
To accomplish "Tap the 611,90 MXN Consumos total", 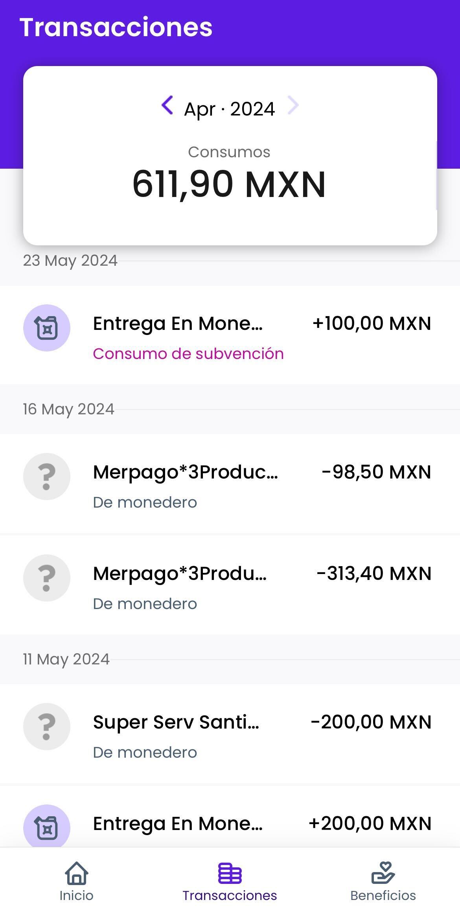I will 229,184.
